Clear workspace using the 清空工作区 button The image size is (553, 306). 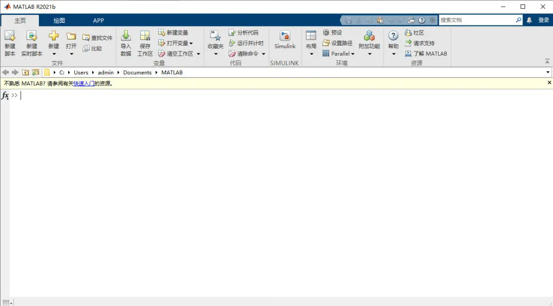(176, 54)
